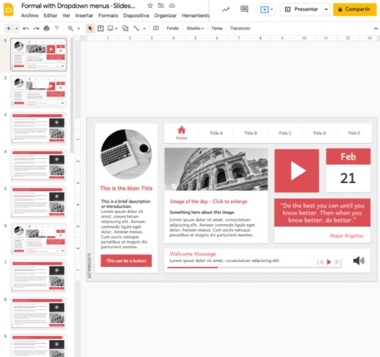The height and width of the screenshot is (357, 380).
Task: Undo the last action
Action: coord(25,29)
